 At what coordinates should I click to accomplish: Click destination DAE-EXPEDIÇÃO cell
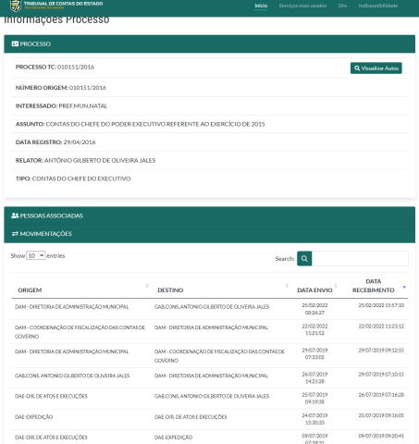173,438
